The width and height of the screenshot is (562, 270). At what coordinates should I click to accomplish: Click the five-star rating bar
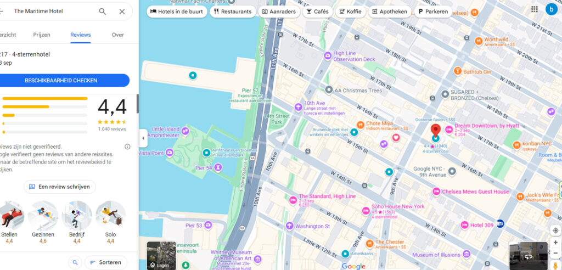click(45, 98)
